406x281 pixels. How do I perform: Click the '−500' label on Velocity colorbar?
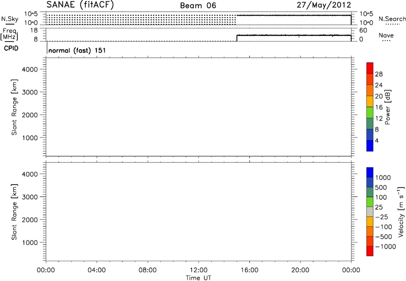coord(384,237)
